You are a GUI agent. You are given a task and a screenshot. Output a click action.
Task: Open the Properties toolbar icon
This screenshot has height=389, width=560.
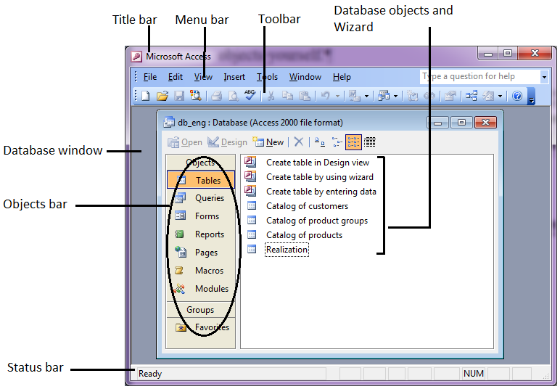[450, 96]
